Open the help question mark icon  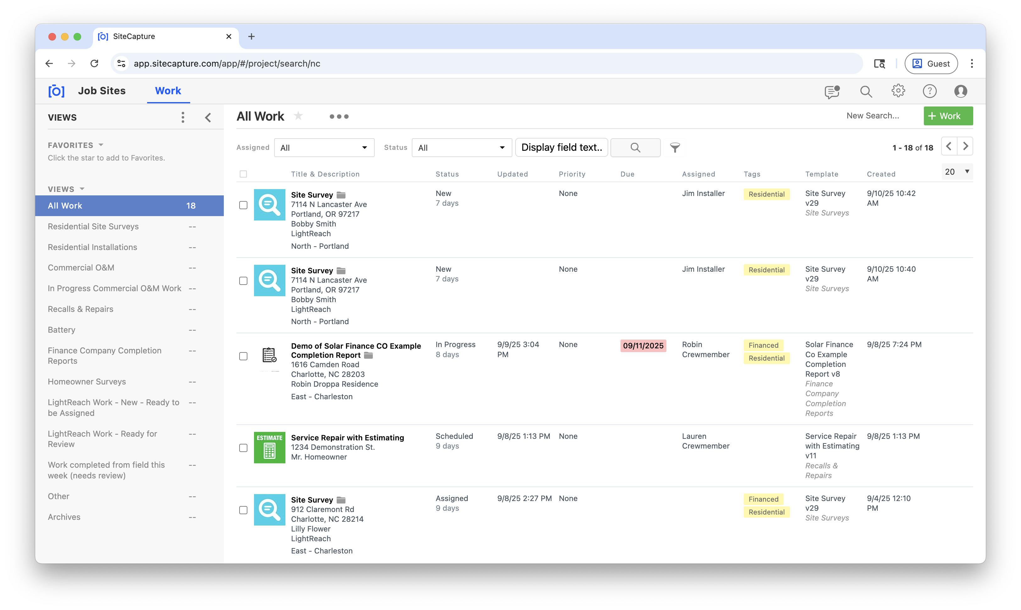[929, 91]
